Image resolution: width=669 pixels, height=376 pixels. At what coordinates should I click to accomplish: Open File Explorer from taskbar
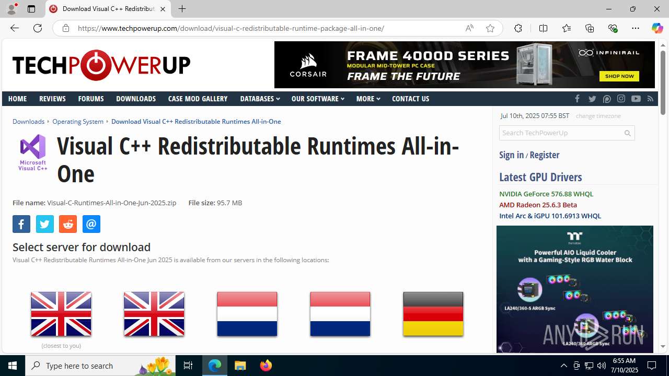click(x=240, y=366)
